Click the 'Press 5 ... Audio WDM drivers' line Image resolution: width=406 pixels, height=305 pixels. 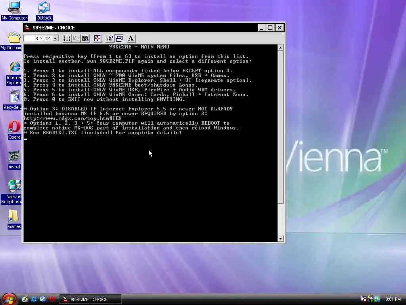130,90
